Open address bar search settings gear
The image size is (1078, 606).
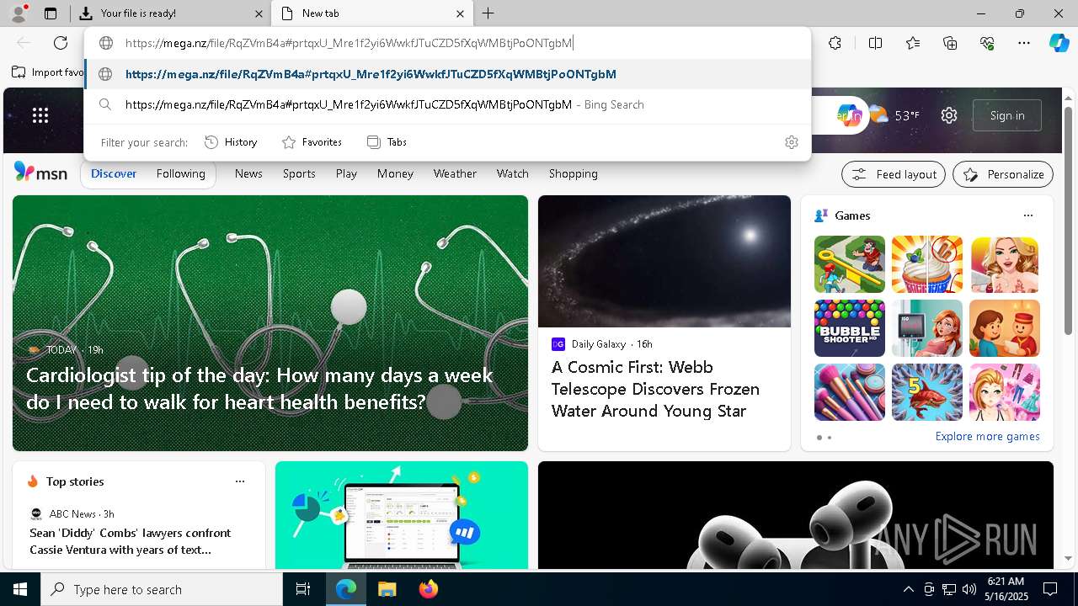(791, 142)
